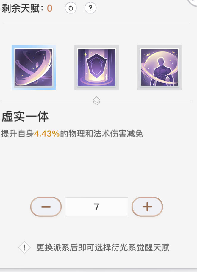Choose the human body aura talent icon
Viewport: 197px width, 272px height.
pos(160,68)
